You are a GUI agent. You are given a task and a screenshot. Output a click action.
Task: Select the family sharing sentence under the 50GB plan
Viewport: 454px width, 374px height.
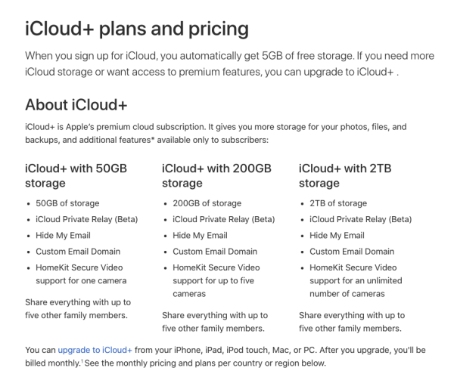pos(78,309)
